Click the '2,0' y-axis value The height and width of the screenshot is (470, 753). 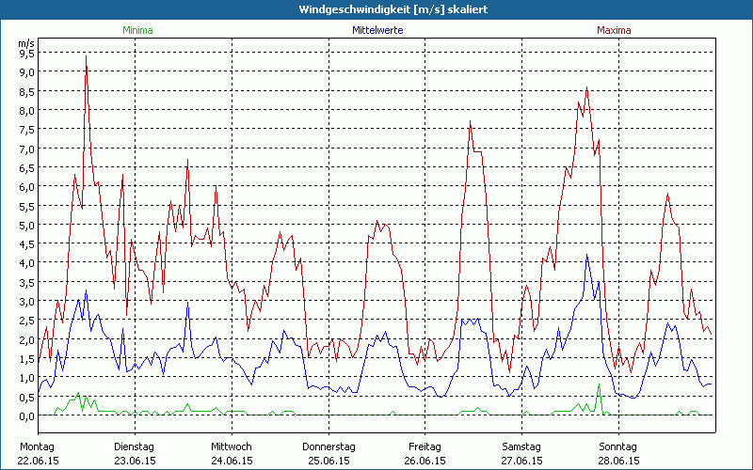27,339
